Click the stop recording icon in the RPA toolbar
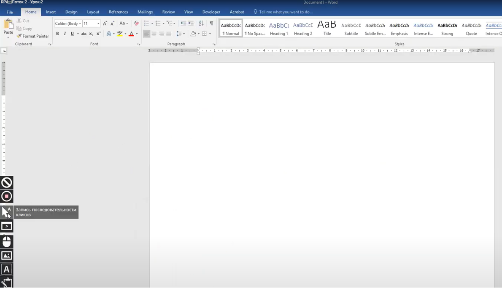This screenshot has width=502, height=288. tap(7, 196)
